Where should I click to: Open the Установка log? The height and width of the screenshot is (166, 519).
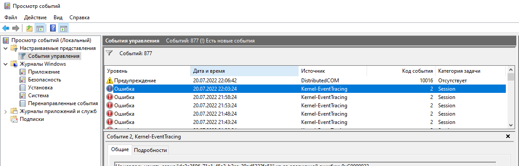click(x=40, y=88)
